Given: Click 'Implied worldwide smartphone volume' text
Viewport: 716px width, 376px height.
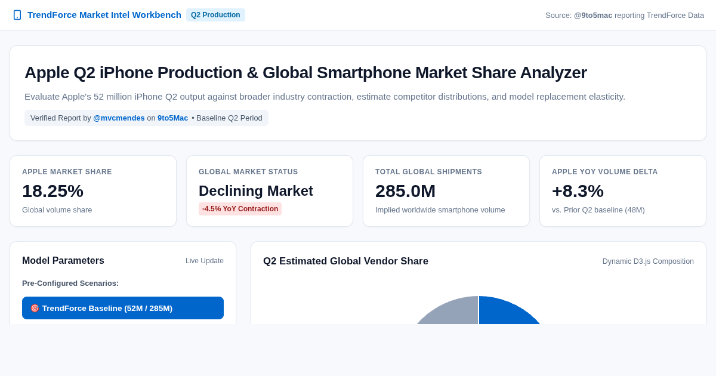Looking at the screenshot, I should click(x=440, y=210).
